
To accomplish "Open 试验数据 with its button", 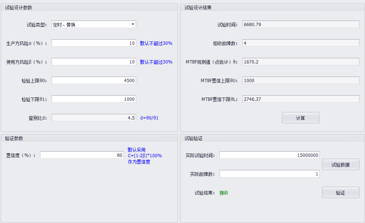I will (340, 164).
